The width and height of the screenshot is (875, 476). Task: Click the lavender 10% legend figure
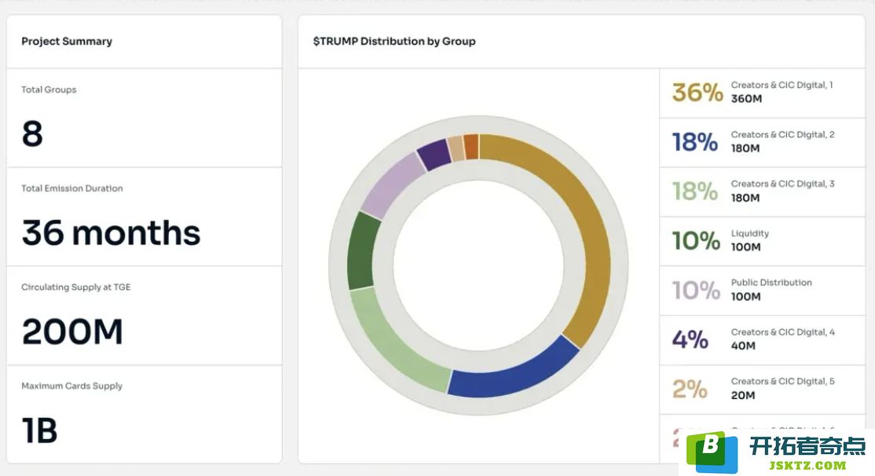click(x=697, y=290)
